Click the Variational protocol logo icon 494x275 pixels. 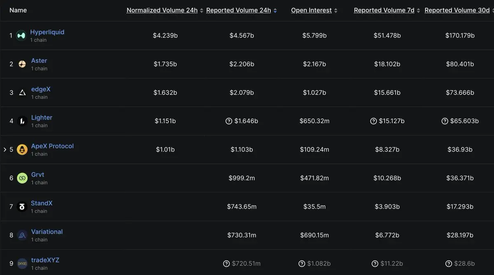(x=22, y=235)
